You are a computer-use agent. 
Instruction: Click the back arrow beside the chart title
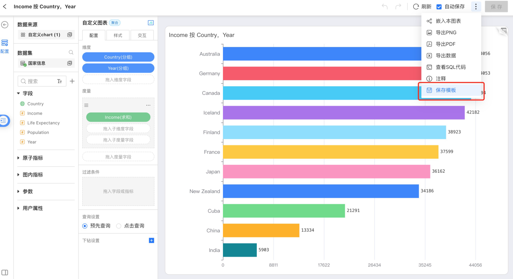[x=5, y=6]
